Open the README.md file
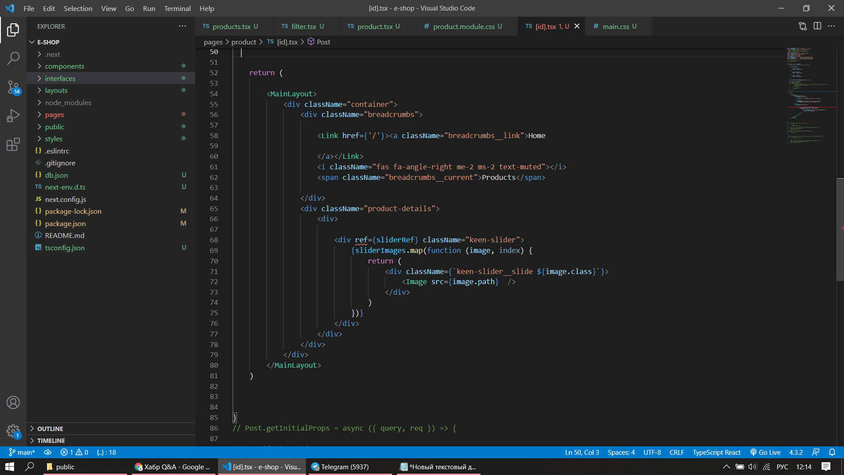The image size is (844, 475). tap(111, 235)
